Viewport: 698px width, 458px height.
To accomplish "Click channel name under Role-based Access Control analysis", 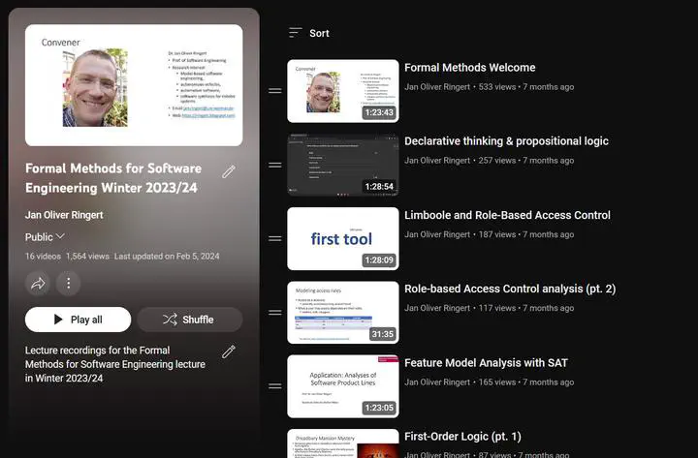I will pyautogui.click(x=437, y=308).
